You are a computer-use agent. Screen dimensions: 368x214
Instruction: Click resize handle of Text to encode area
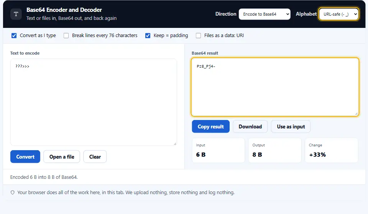[175, 144]
